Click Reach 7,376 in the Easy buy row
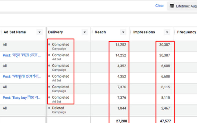The width and height of the screenshot is (197, 123). (x=122, y=98)
